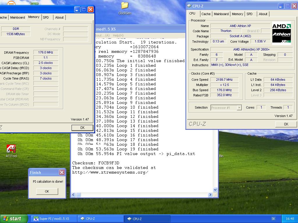Viewport: 298px width, 223px height.
Task: Click the Threads value field
Action: (288, 107)
